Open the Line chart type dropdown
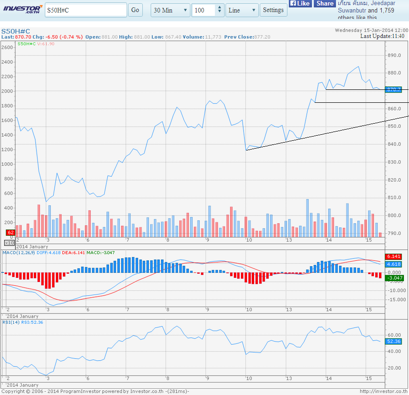This screenshot has height=395, width=409. (242, 10)
